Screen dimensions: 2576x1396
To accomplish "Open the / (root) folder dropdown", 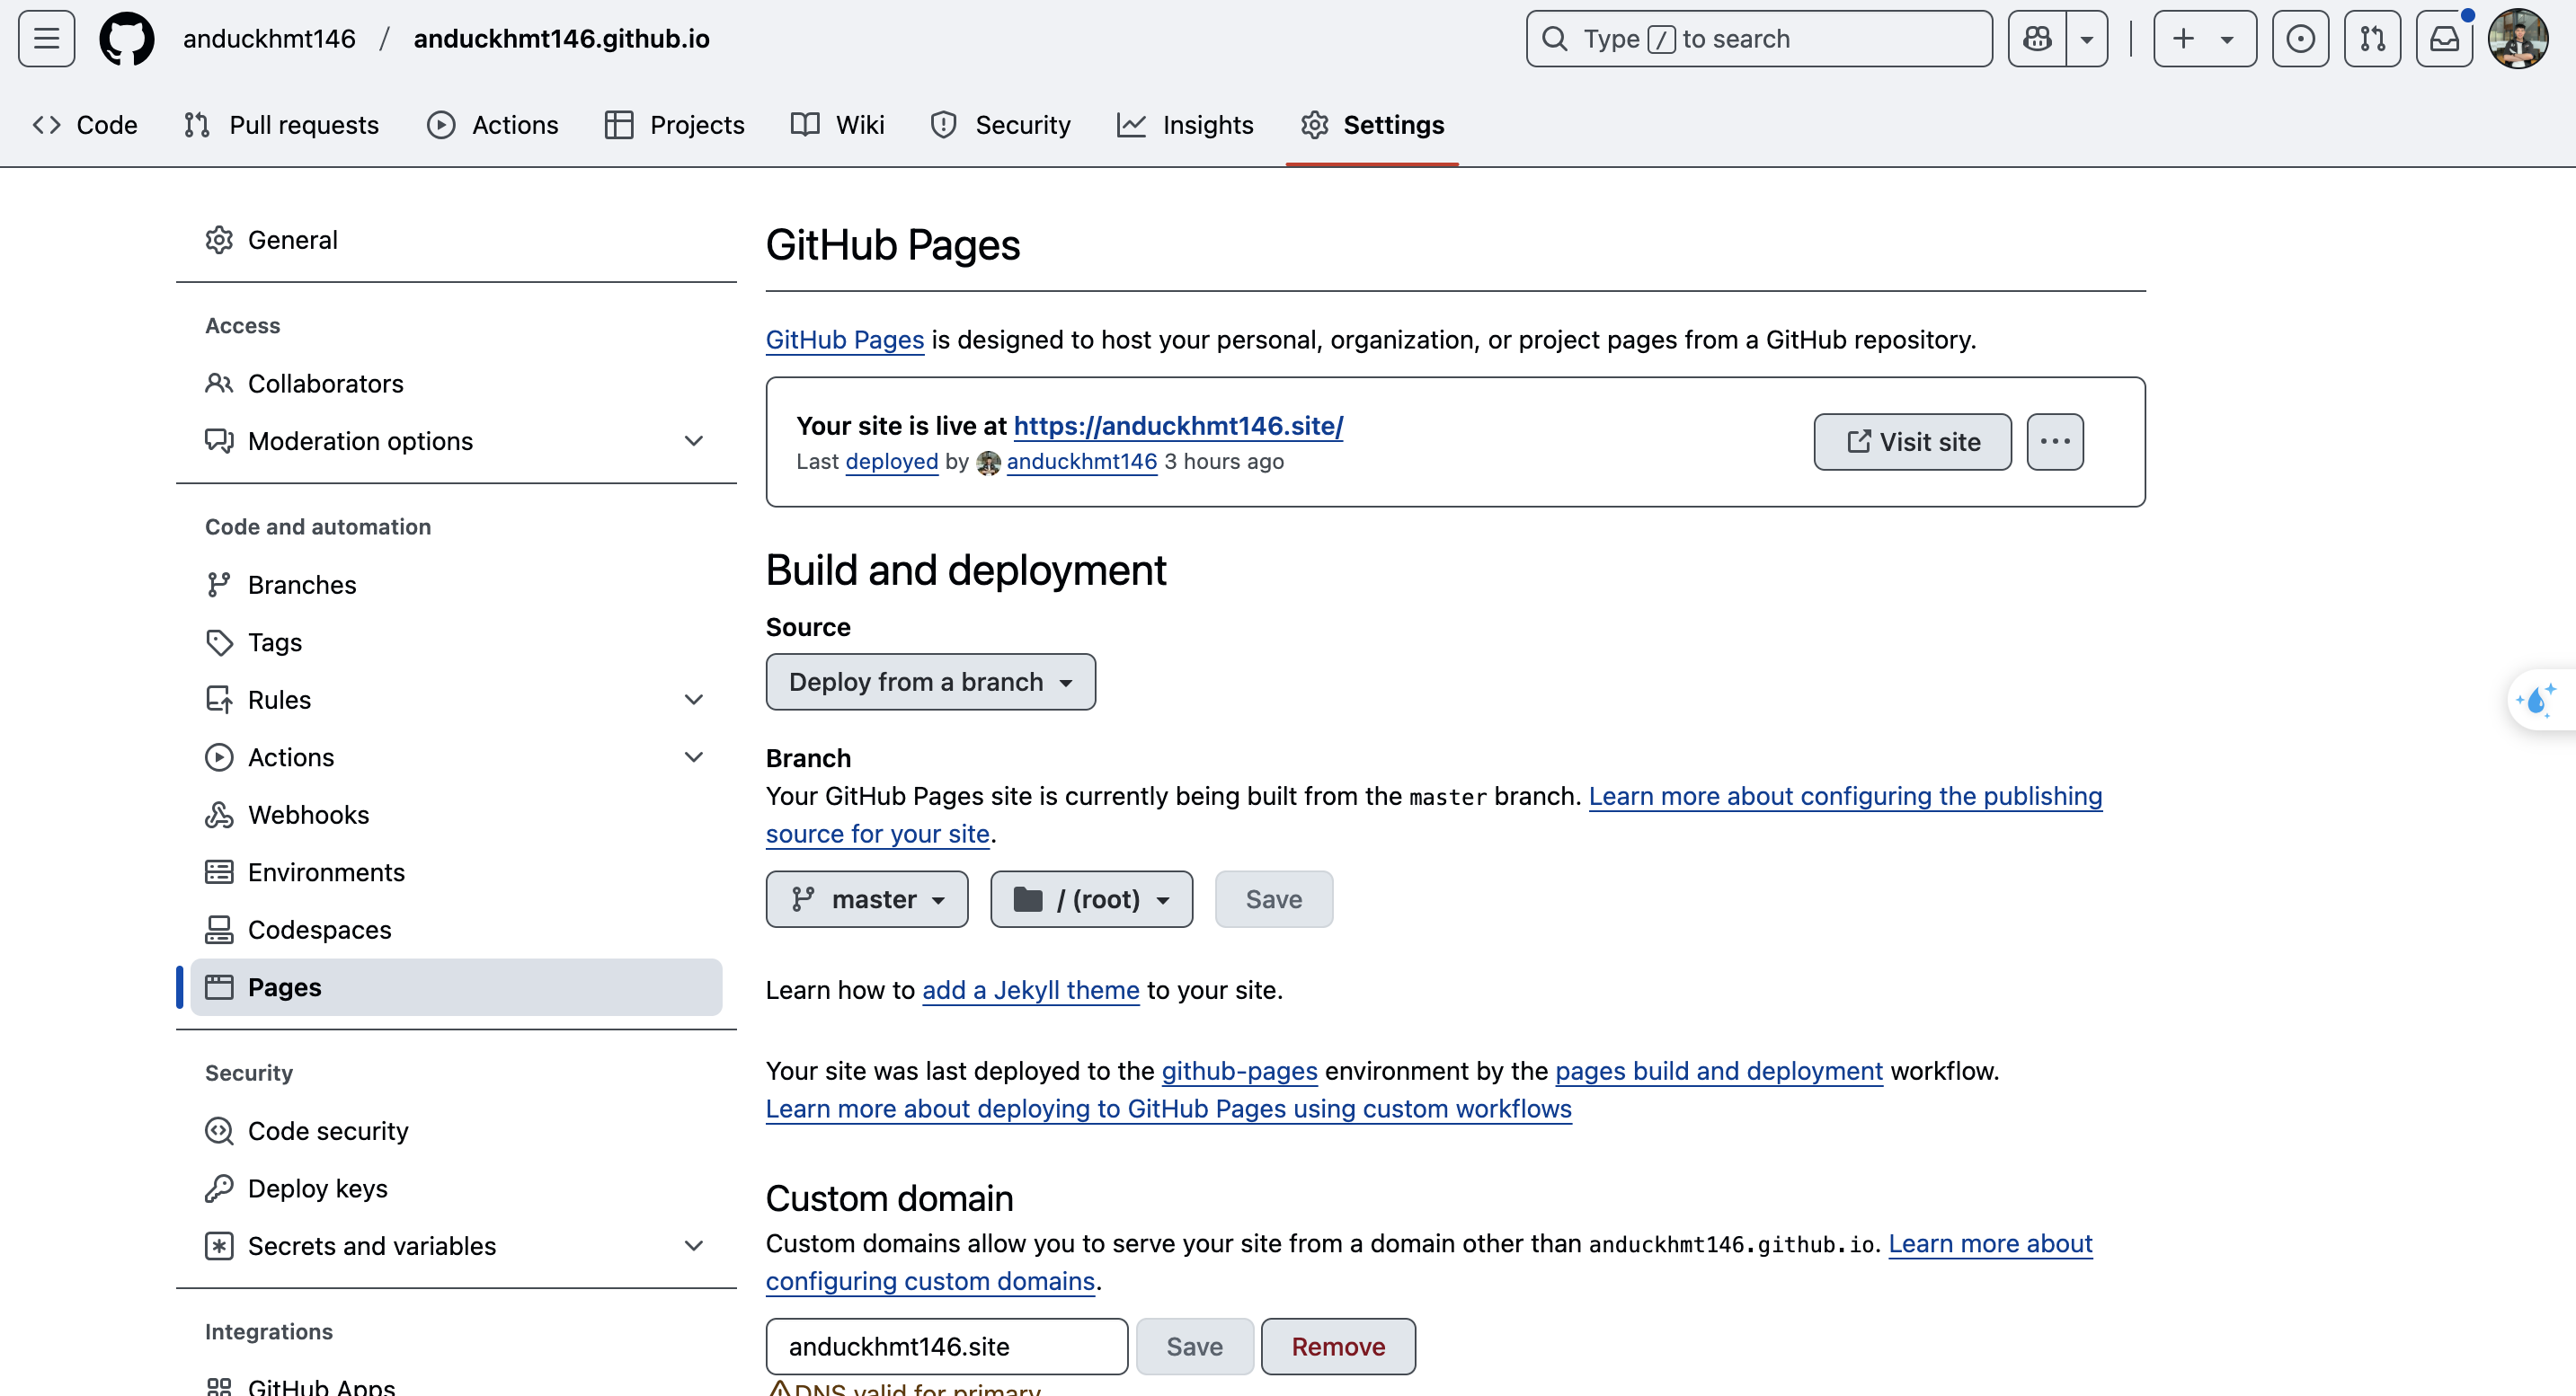I will [x=1091, y=899].
